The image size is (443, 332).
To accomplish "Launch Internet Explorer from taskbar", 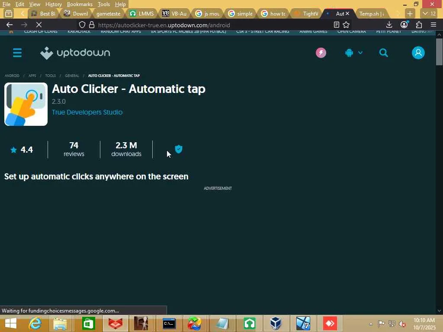I will point(35,323).
